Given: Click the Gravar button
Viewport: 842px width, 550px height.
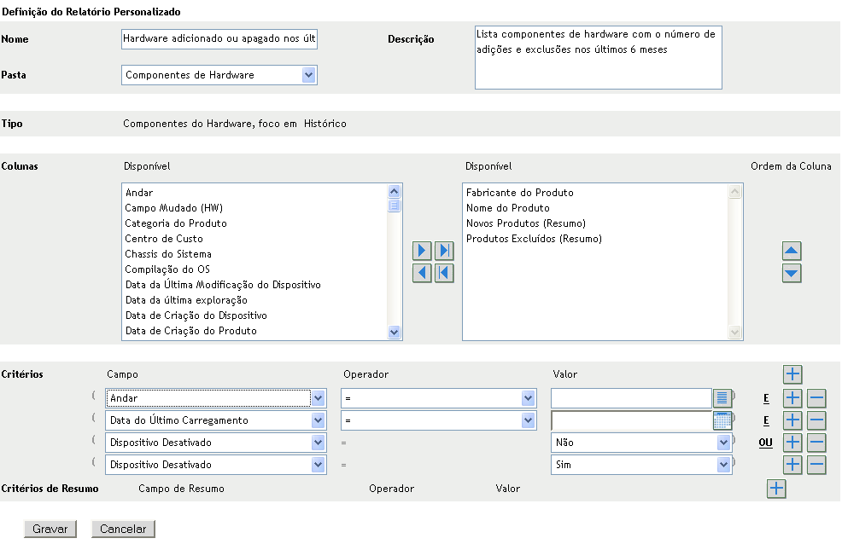Looking at the screenshot, I should tap(50, 529).
